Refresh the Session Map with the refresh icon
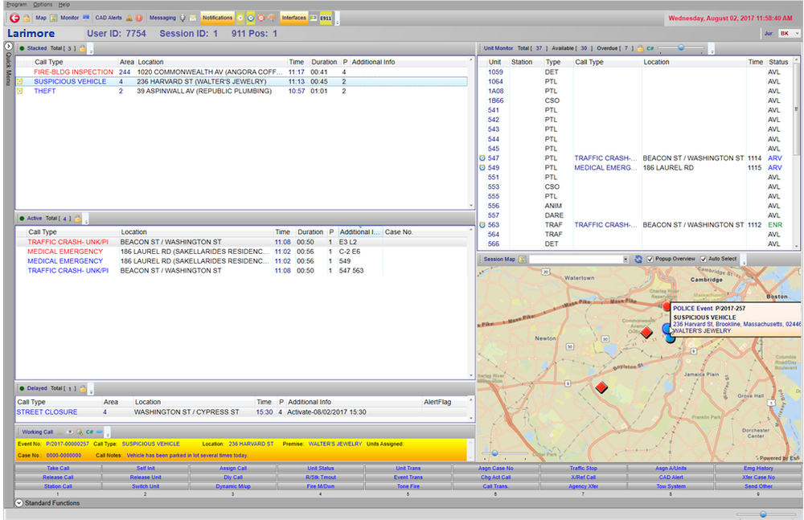The image size is (804, 520). (638, 259)
